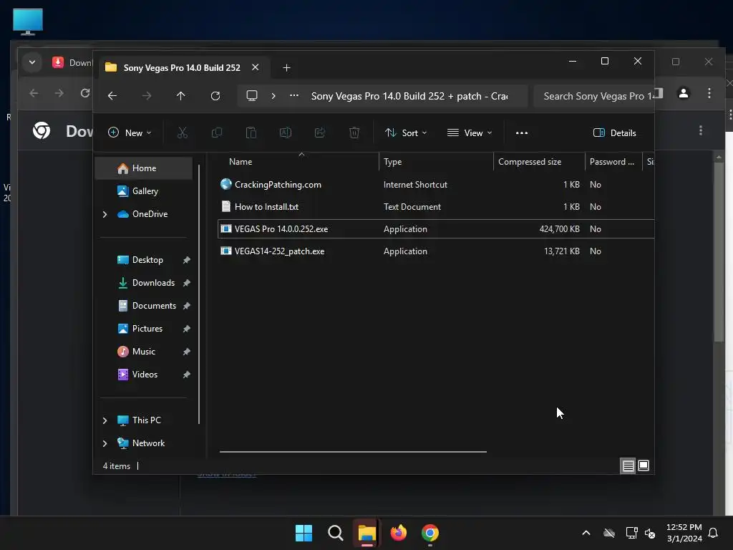
Task: Click pin icon next to Desktop
Action: click(x=187, y=260)
